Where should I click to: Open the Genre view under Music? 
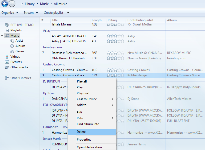19,51
